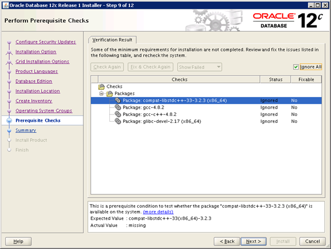Go to Product Languages step
The image size is (331, 249).
click(x=37, y=72)
